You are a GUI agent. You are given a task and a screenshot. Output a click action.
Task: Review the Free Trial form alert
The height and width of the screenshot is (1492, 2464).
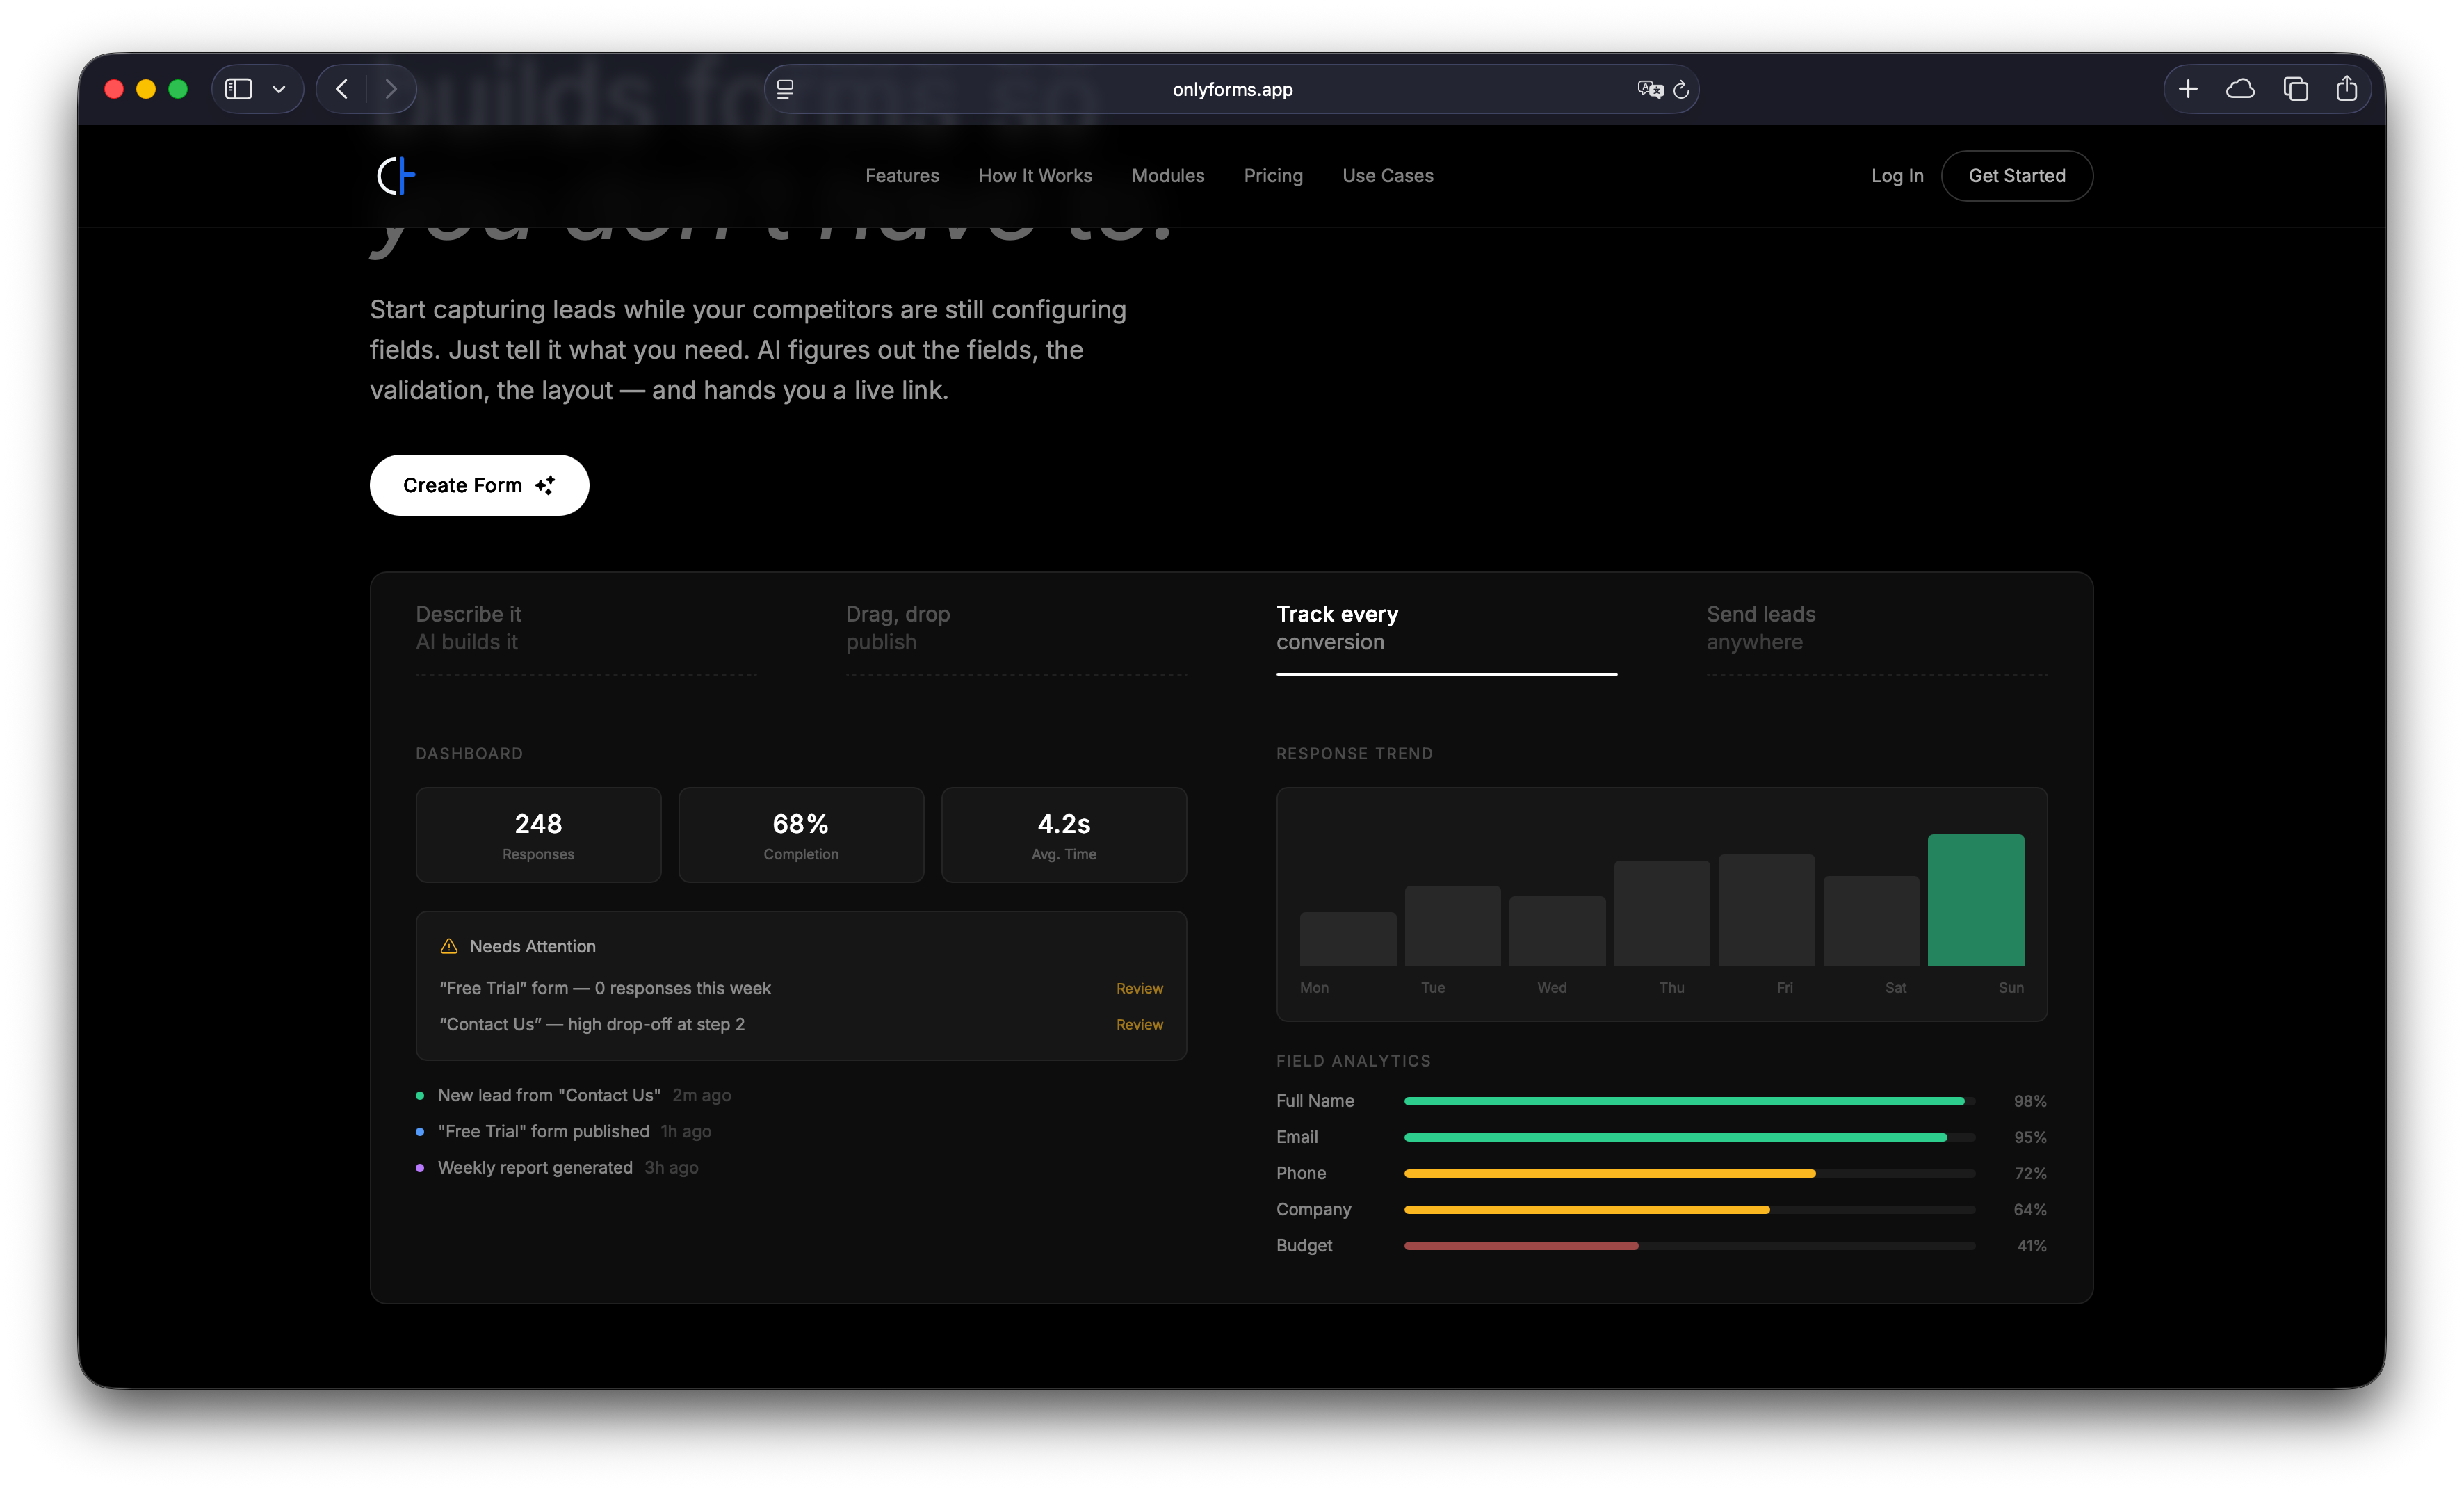(x=1139, y=988)
